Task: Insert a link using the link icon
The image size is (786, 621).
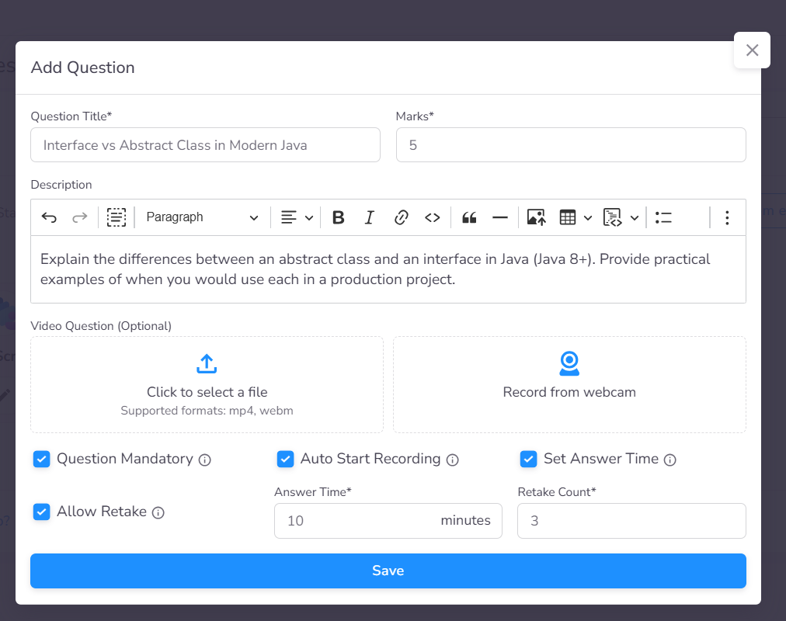Action: click(401, 217)
